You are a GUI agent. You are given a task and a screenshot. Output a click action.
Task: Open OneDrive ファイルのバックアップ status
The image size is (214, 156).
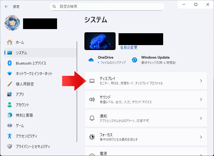[x=107, y=60]
